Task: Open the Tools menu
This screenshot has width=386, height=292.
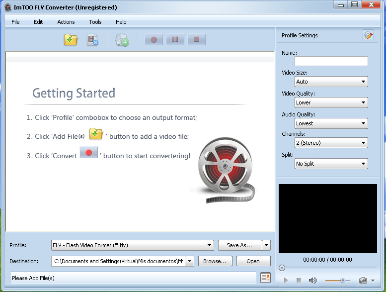Action: click(95, 22)
